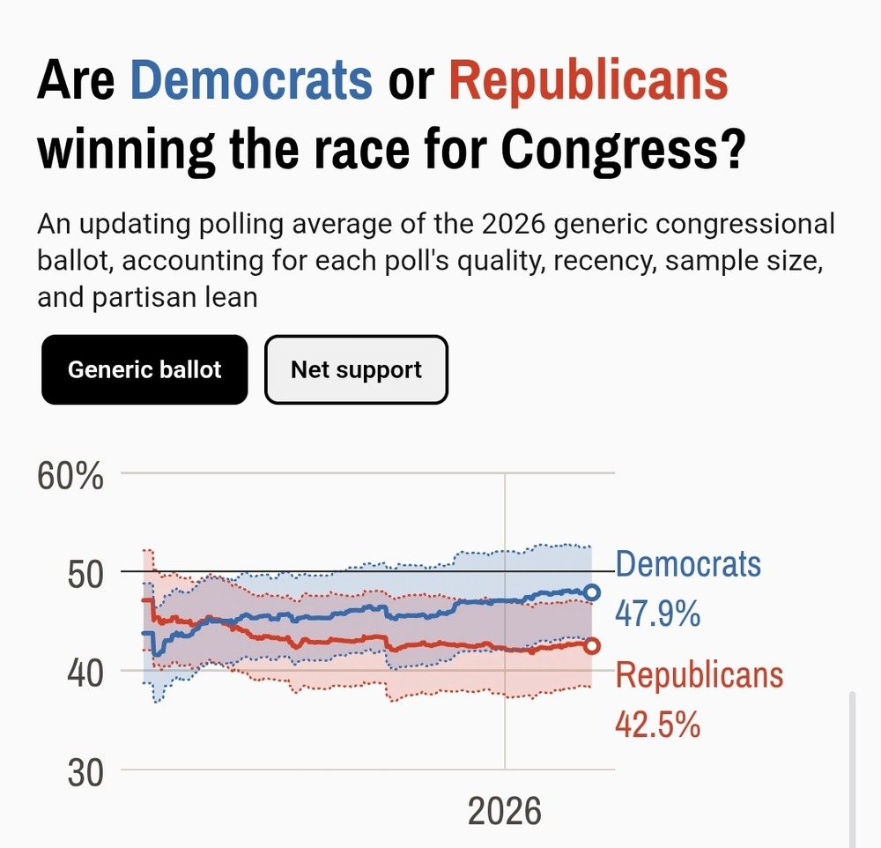881x848 pixels.
Task: Select the Generic ballot view
Action: [x=144, y=369]
